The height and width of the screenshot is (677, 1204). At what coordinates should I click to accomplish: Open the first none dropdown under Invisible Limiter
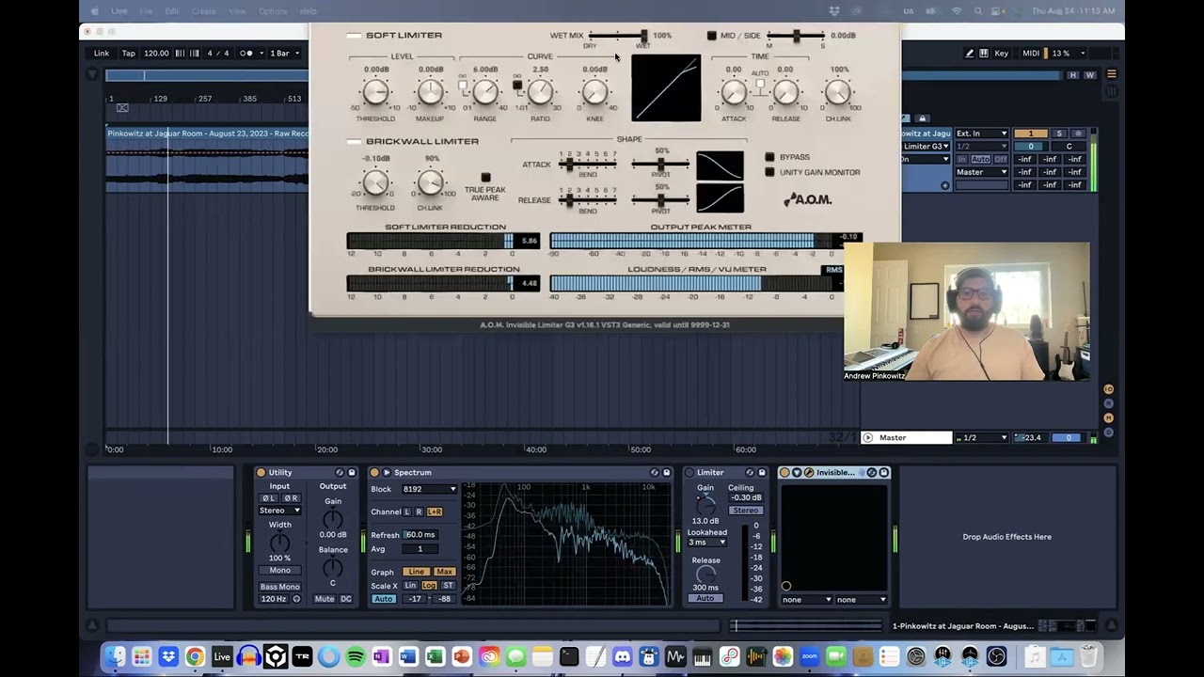807,600
